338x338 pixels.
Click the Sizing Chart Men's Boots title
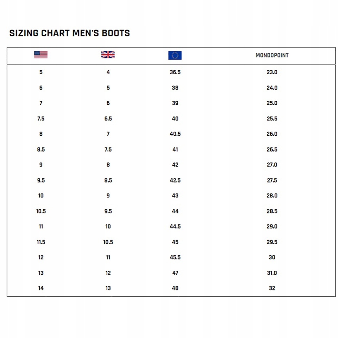(x=70, y=33)
